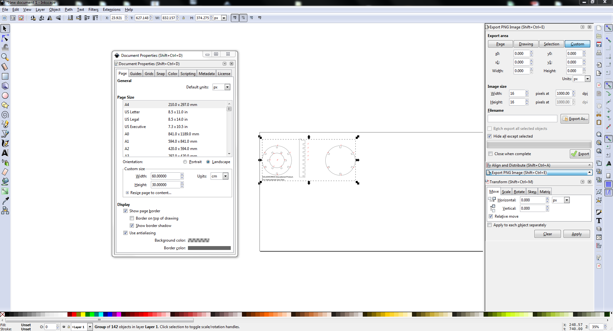Enable Close when complete
The height and width of the screenshot is (331, 613).
tap(491, 154)
